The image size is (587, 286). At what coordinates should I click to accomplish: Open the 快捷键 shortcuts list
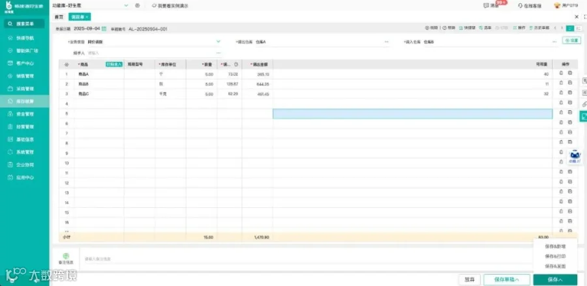[x=466, y=28]
